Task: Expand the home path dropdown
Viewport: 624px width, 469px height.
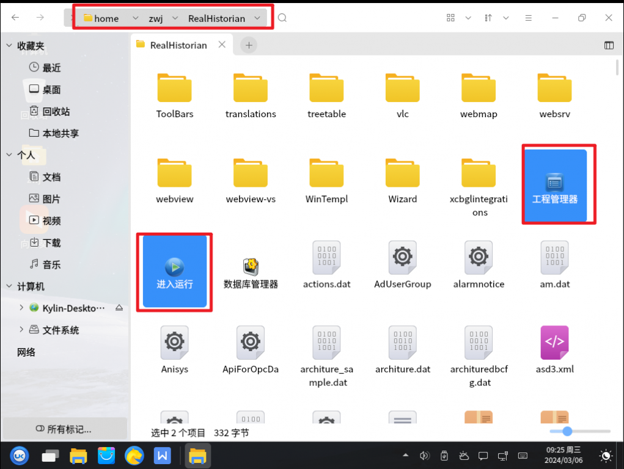Action: point(135,18)
